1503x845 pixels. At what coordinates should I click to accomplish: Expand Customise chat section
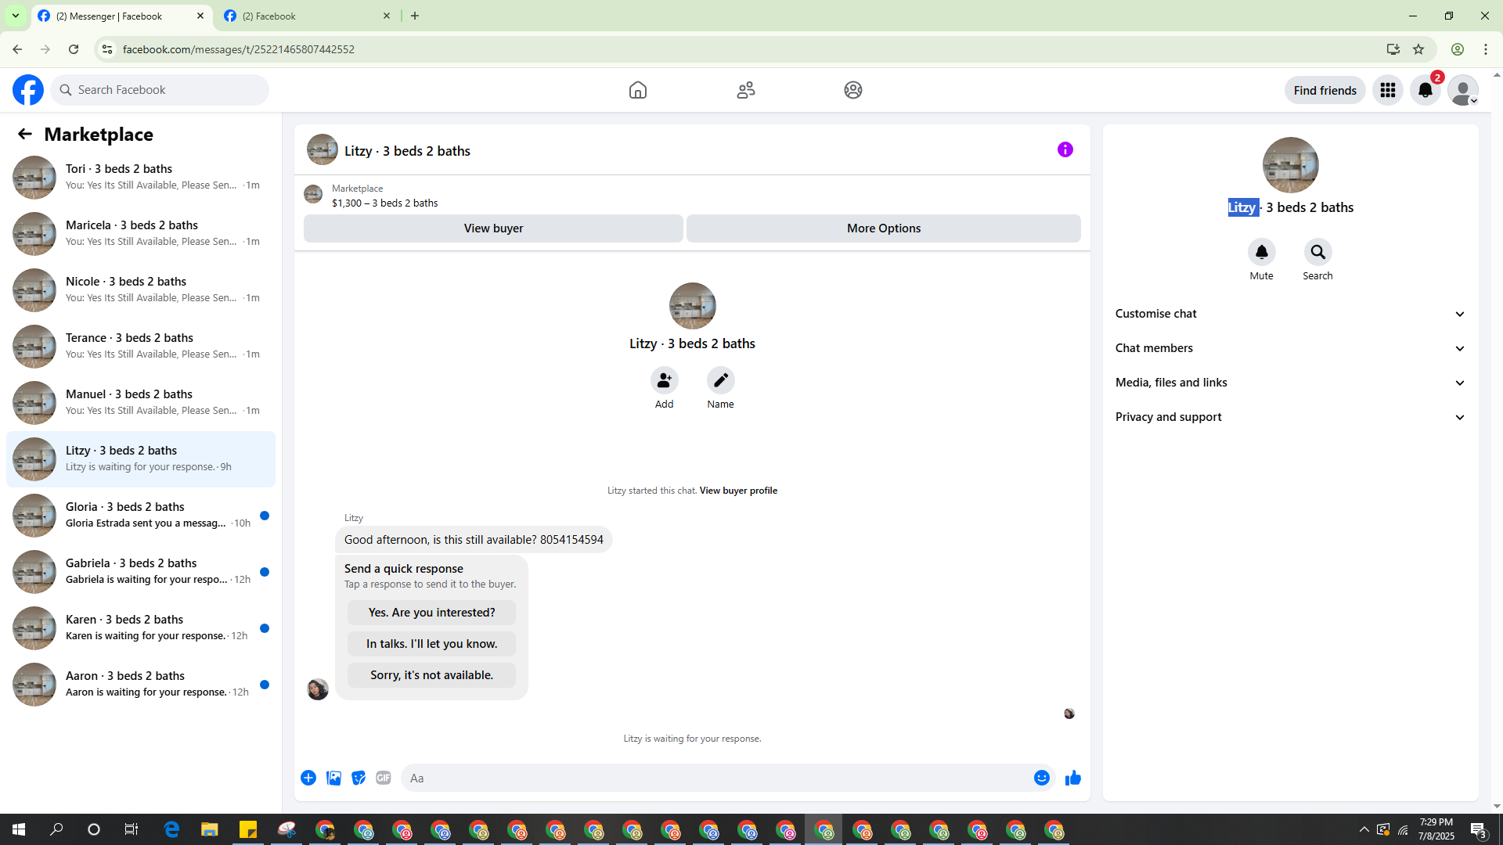tap(1289, 314)
